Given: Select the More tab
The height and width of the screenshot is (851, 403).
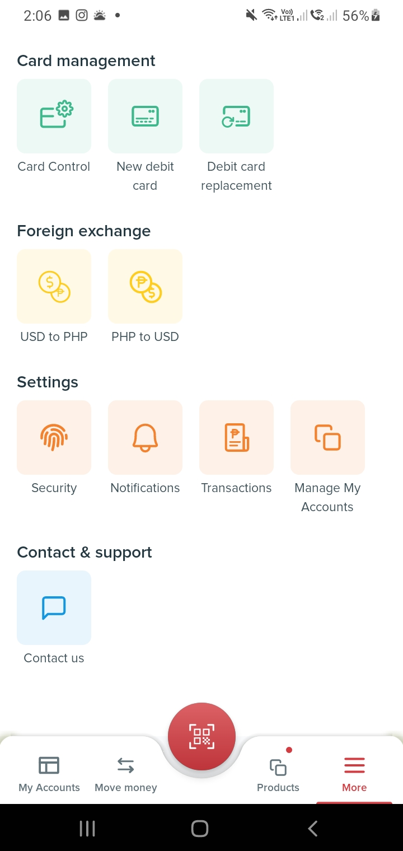Looking at the screenshot, I should (x=354, y=774).
